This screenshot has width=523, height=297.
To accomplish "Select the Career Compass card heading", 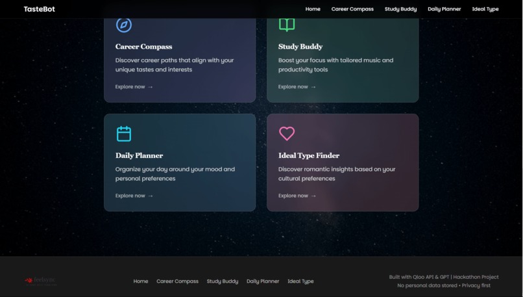I will coord(144,47).
